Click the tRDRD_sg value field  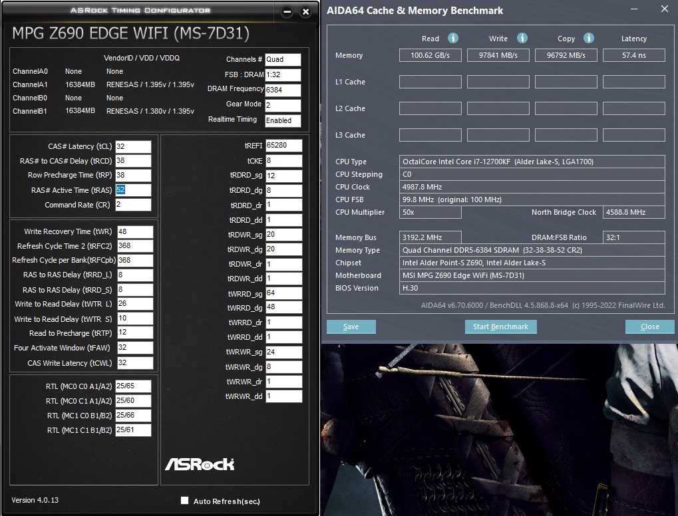283,176
